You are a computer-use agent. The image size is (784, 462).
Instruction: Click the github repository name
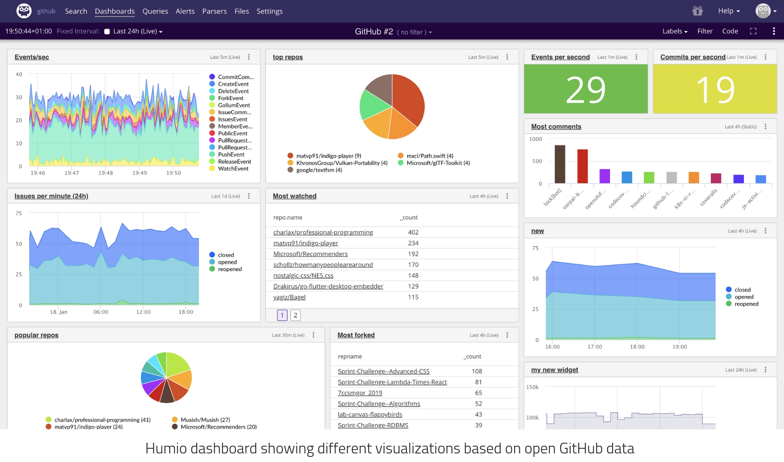pos(46,11)
